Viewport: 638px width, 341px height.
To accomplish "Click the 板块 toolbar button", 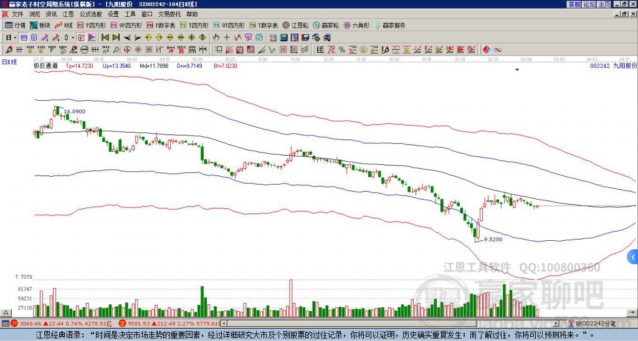I will pos(40,25).
